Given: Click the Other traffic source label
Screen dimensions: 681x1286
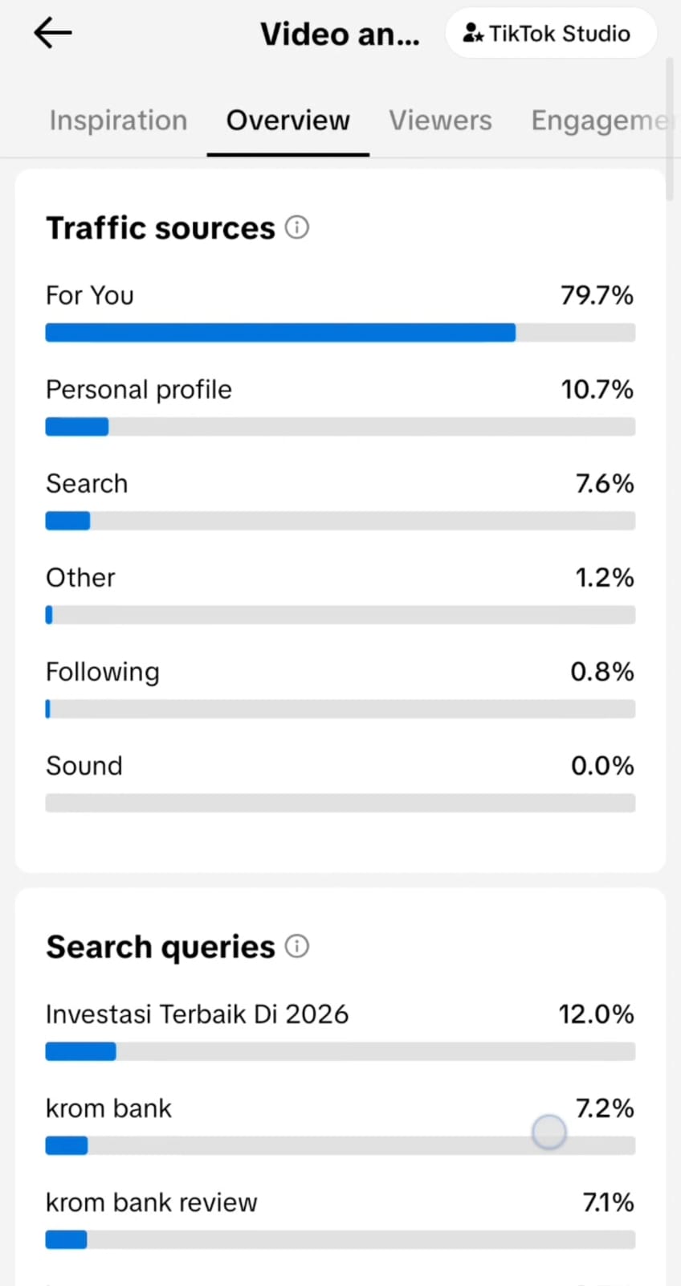Looking at the screenshot, I should [80, 578].
